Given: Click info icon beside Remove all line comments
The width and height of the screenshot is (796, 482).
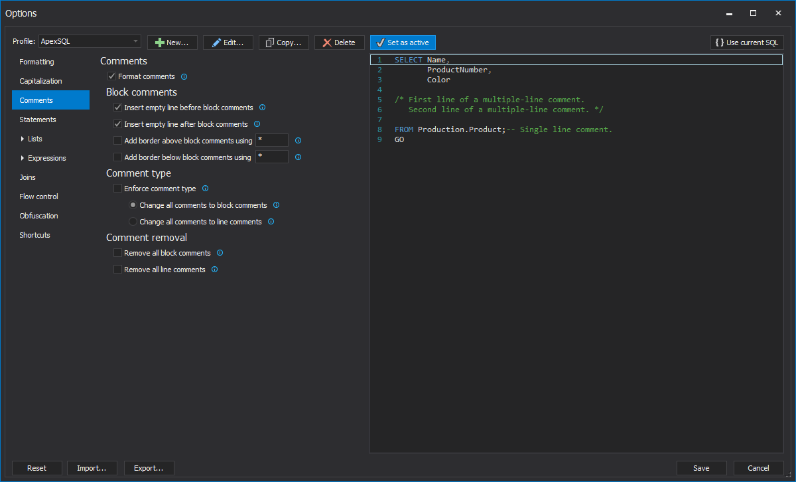Looking at the screenshot, I should (x=214, y=270).
